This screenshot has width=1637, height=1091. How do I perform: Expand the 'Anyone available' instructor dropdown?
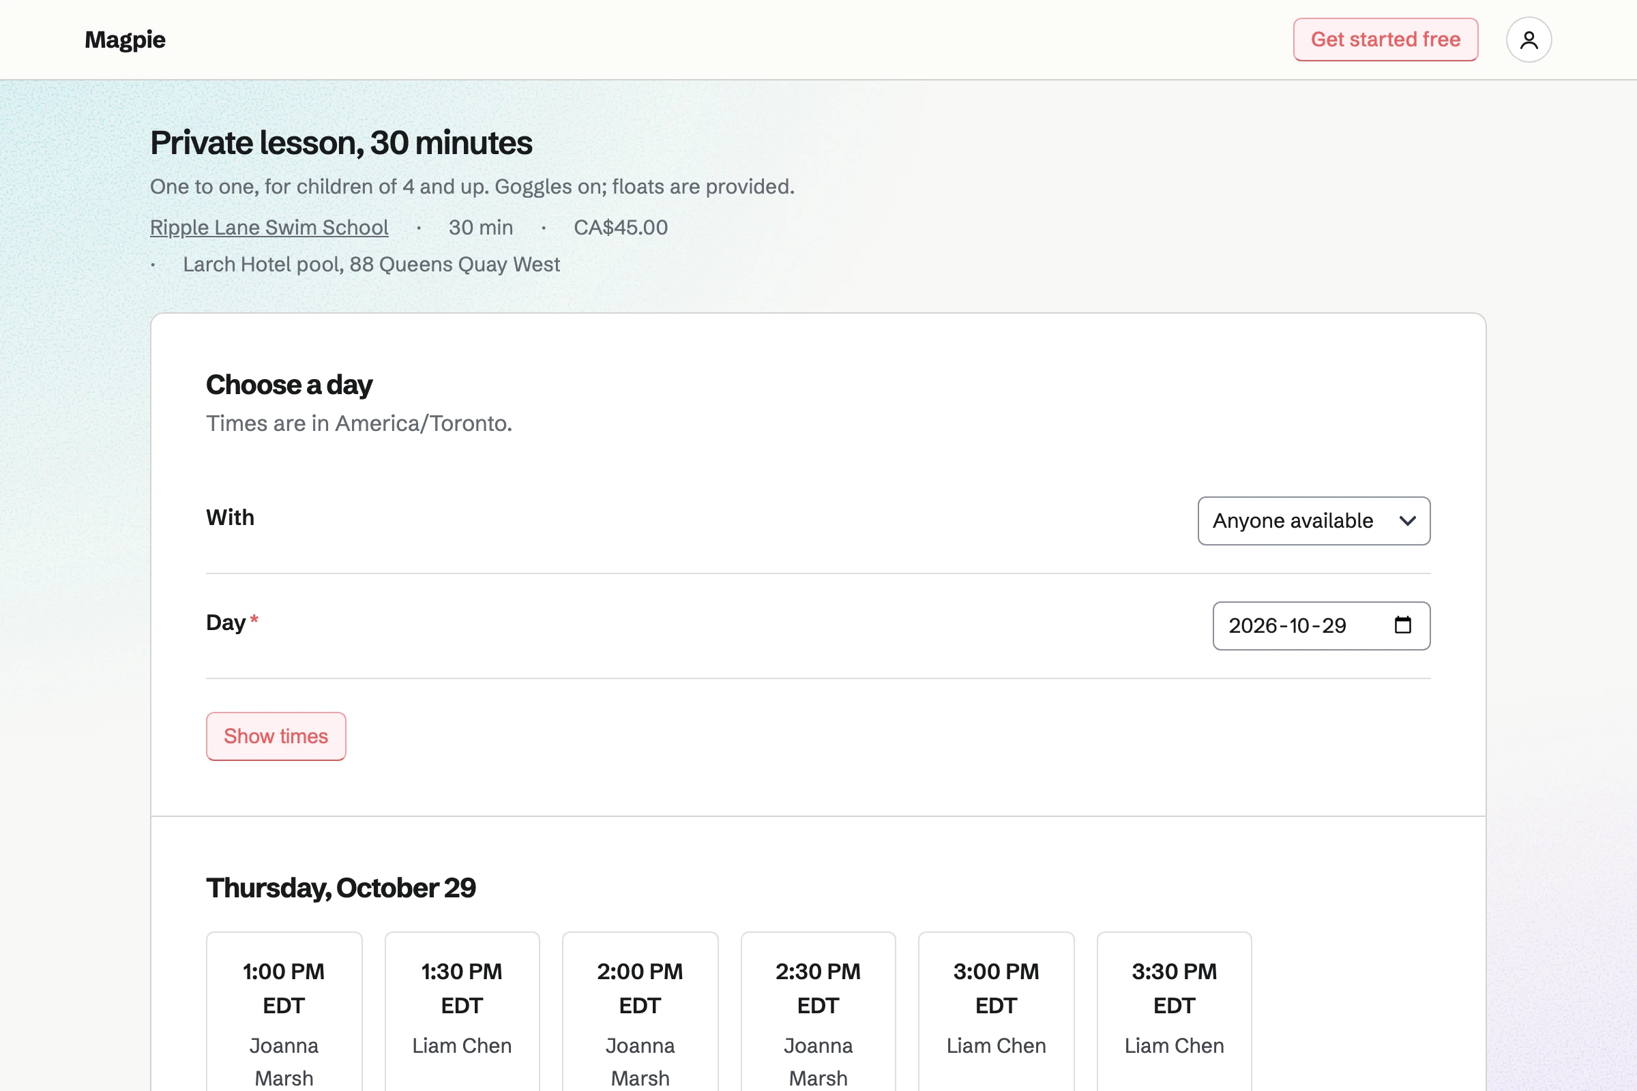1314,520
